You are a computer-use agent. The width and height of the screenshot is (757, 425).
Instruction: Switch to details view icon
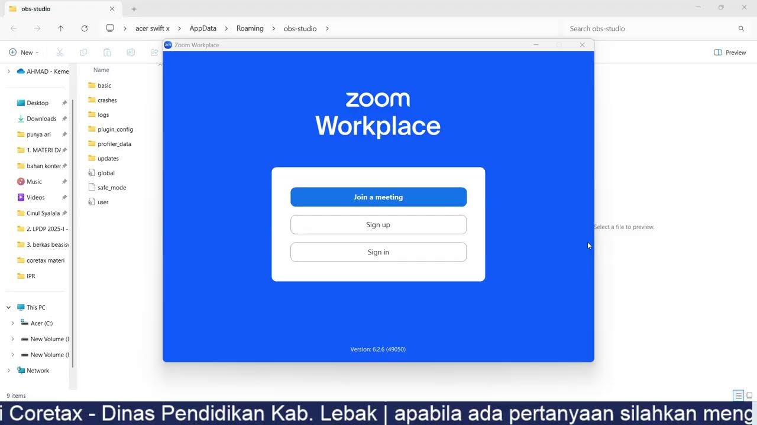pos(739,395)
